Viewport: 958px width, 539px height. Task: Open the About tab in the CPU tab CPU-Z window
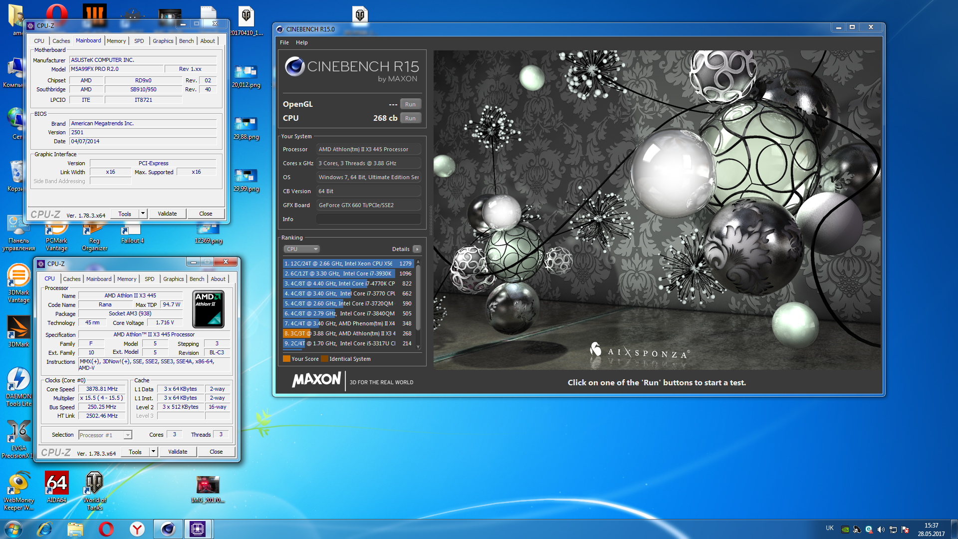(x=218, y=279)
